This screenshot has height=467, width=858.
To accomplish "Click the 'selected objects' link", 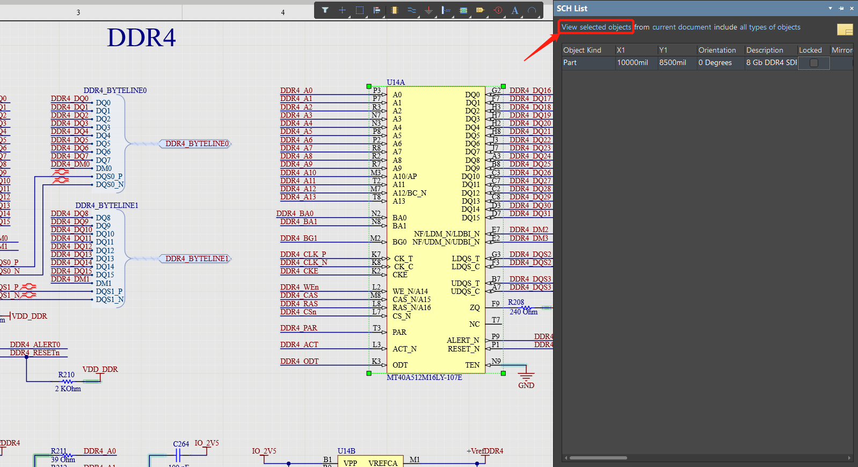I will pyautogui.click(x=605, y=27).
